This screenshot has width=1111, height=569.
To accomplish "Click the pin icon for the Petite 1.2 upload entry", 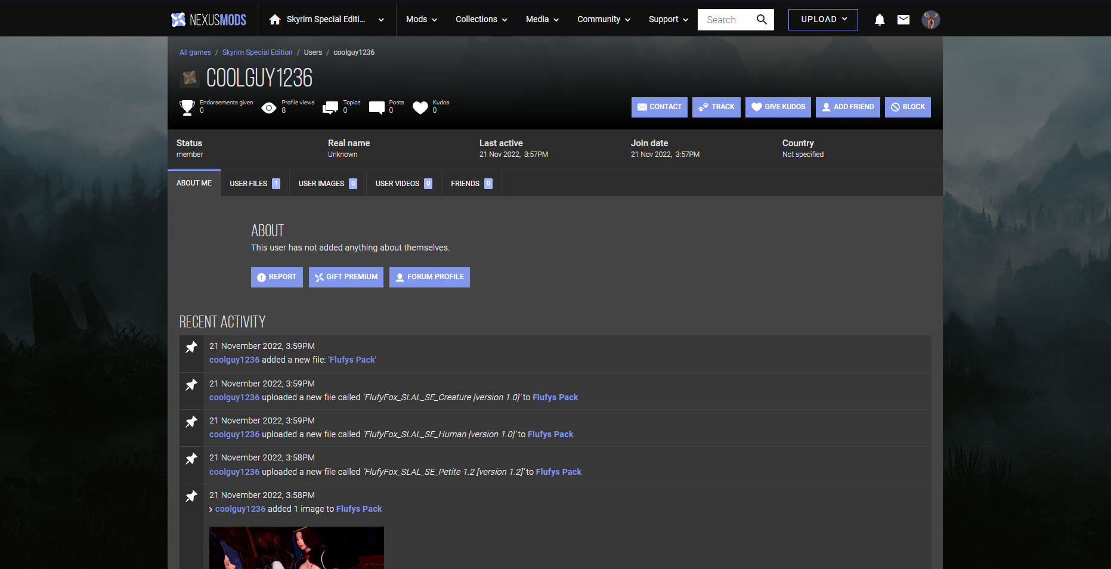I will [x=191, y=459].
